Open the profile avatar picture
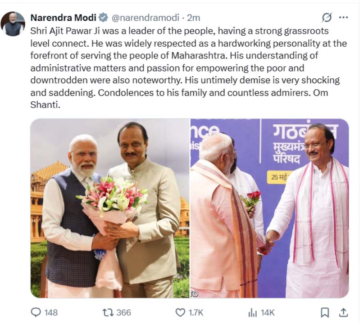Image resolution: width=364 pixels, height=326 pixels. pyautogui.click(x=13, y=23)
